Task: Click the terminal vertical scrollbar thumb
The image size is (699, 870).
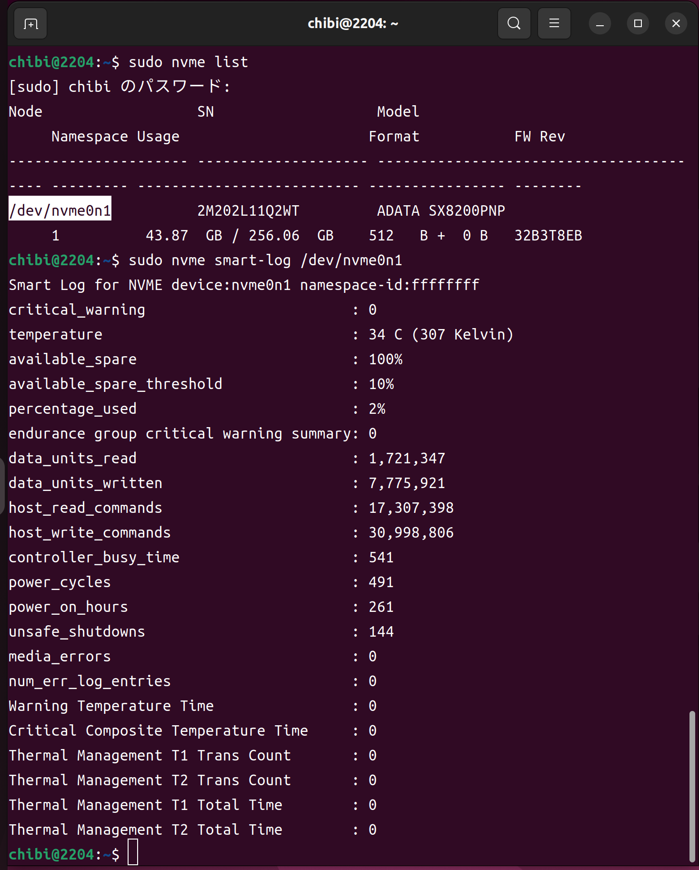Action: [691, 786]
